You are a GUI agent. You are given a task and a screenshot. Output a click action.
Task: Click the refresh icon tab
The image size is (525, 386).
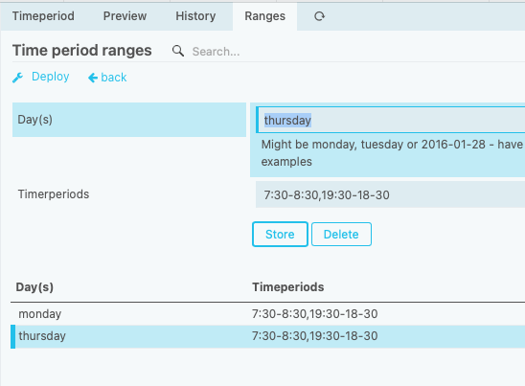click(319, 16)
